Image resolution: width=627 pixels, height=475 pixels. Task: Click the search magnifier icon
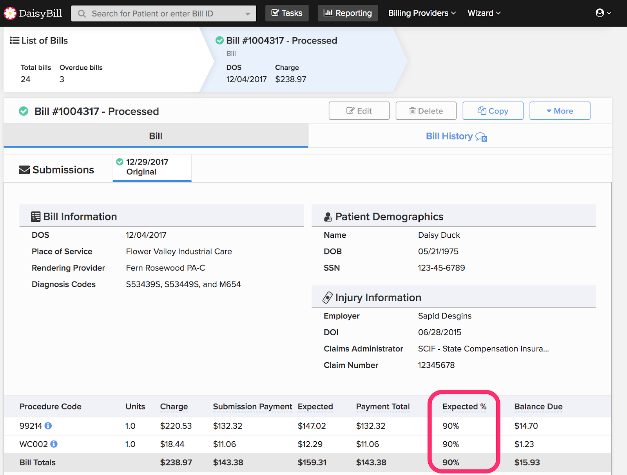click(82, 14)
